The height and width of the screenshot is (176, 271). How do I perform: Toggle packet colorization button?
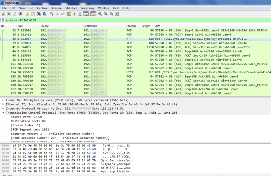93,14
